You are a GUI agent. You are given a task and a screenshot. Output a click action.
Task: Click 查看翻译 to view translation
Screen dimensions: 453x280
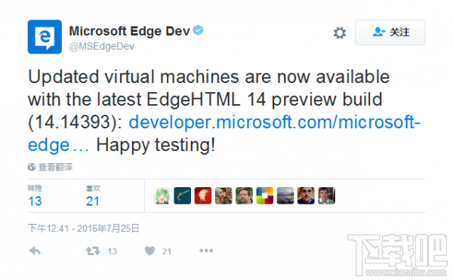tap(55, 167)
